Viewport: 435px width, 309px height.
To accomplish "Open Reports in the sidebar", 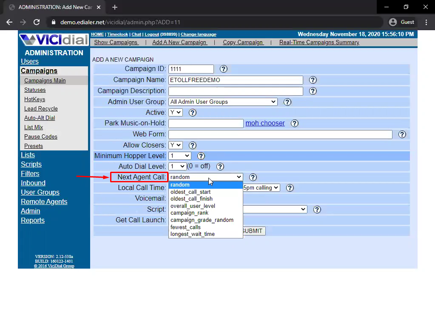I will [x=33, y=221].
